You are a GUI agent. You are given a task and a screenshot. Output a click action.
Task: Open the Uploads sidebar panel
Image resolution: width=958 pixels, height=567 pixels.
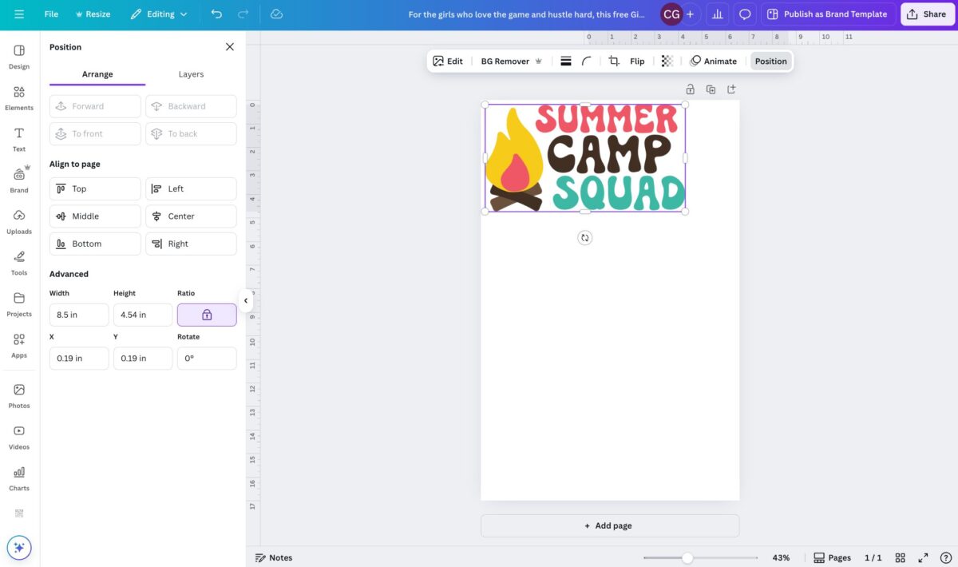tap(19, 222)
